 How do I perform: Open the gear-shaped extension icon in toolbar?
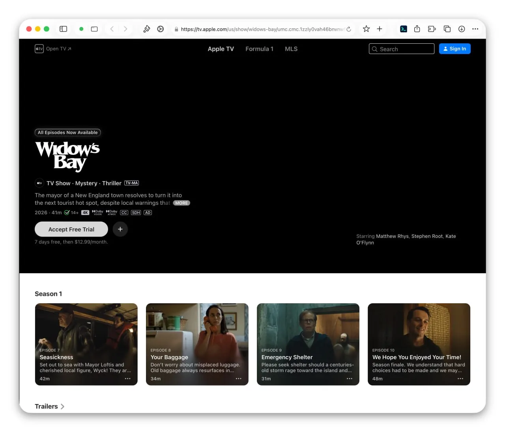[x=161, y=29]
